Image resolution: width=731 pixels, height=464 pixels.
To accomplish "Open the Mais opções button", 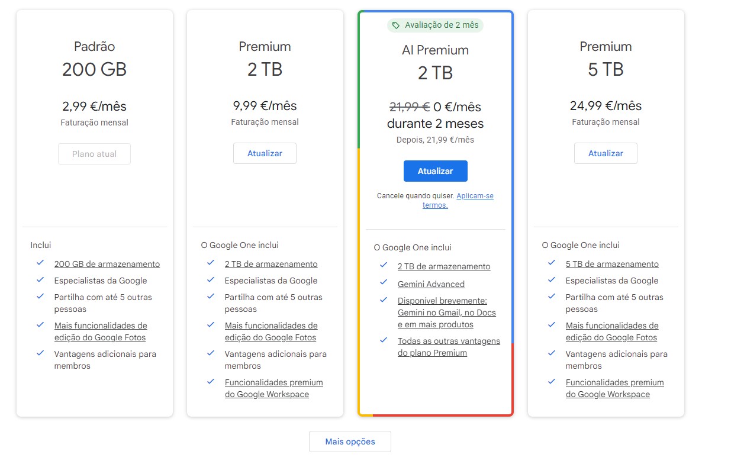I will pos(350,442).
